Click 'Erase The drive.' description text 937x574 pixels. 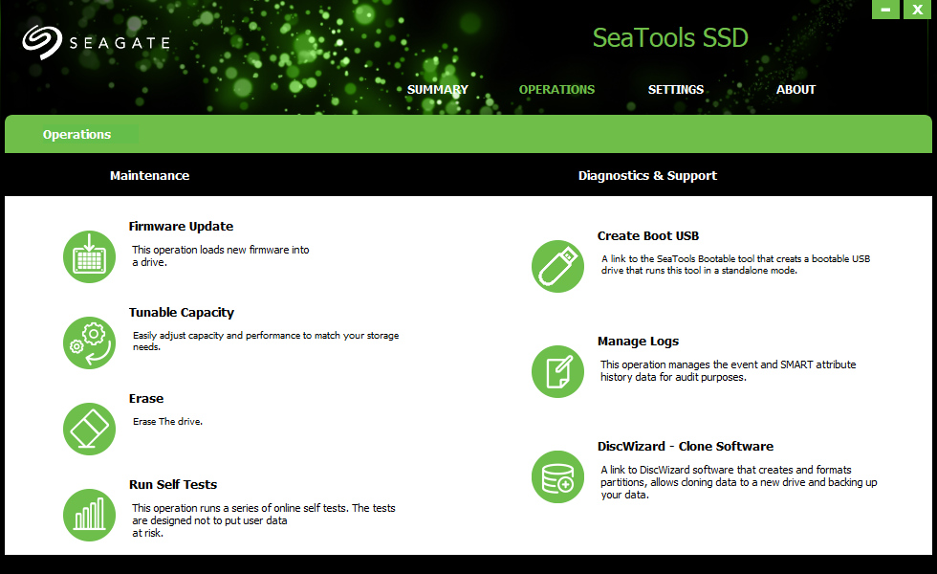pos(167,422)
